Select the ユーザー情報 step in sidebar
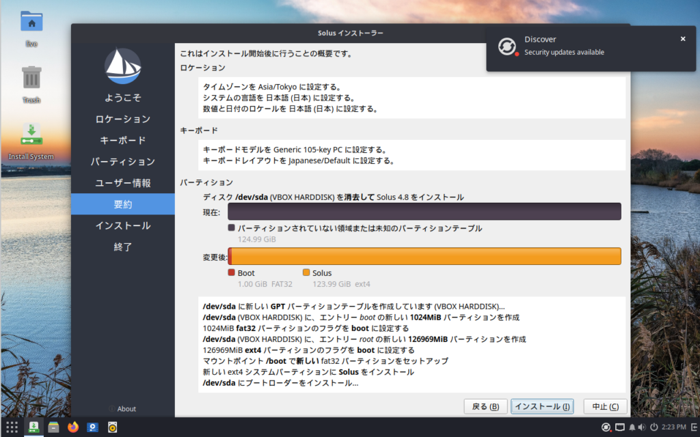Image resolution: width=700 pixels, height=437 pixels. (123, 183)
